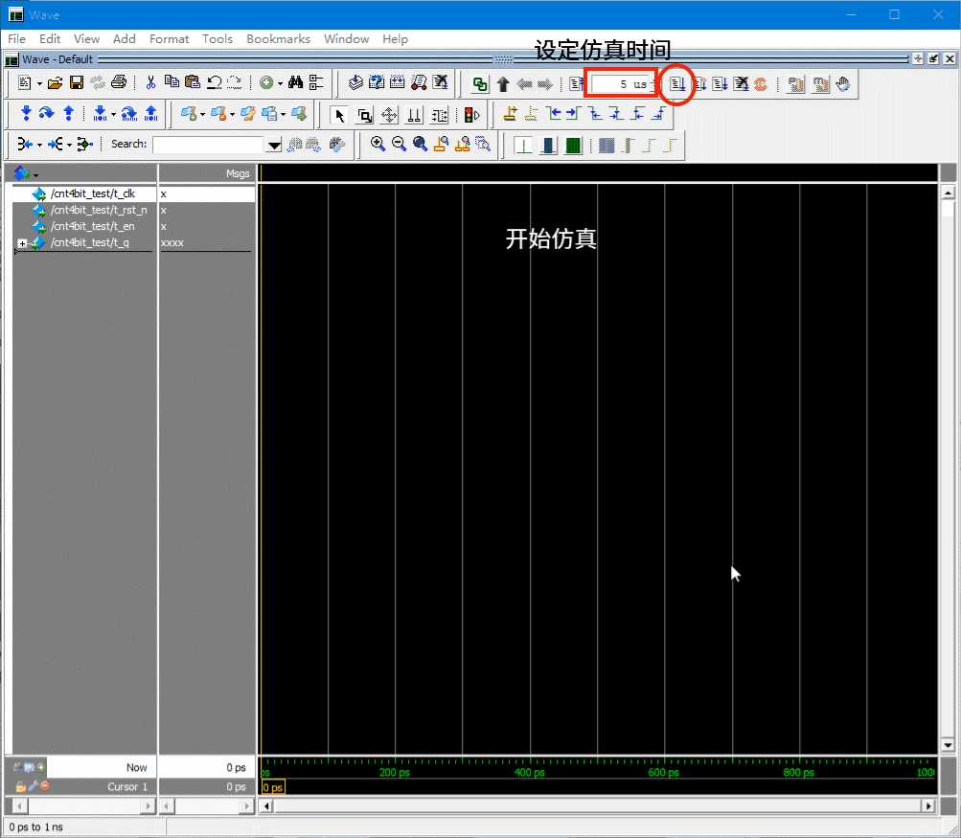This screenshot has height=838, width=961.
Task: Click the 0 ps cursor marker on timeline
Action: 273,787
